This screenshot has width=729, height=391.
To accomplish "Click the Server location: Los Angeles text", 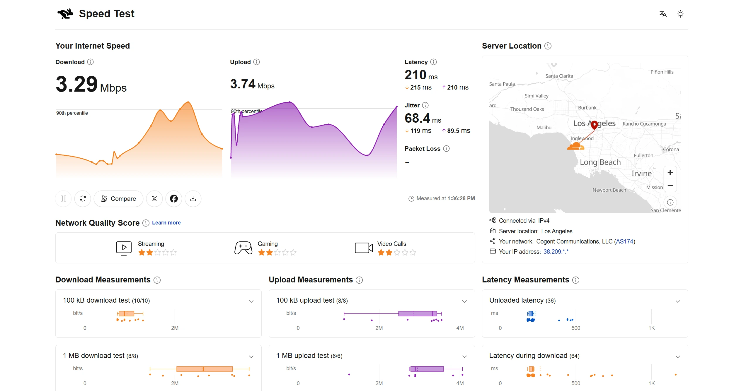I will (x=536, y=231).
